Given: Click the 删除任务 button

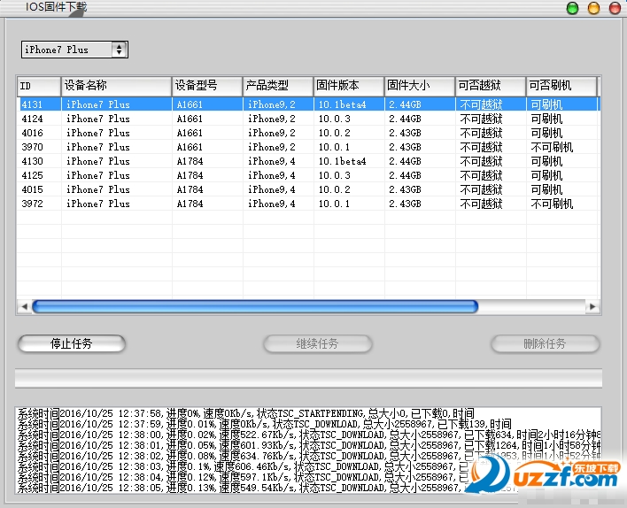Looking at the screenshot, I should [545, 343].
